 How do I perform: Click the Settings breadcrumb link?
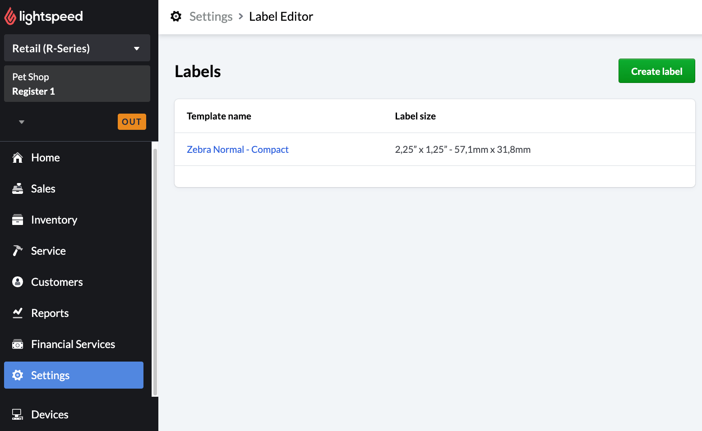click(x=211, y=17)
